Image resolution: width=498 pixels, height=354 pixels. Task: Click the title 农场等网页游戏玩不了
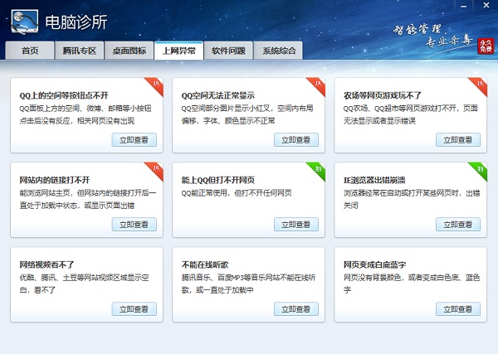tap(383, 95)
